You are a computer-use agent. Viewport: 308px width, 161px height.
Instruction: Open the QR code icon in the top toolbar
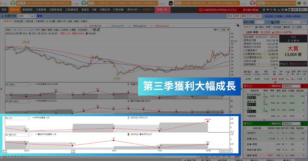[282, 9]
